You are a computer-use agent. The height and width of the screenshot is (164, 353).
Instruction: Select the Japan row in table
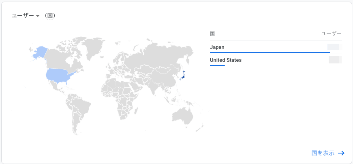tap(276, 47)
